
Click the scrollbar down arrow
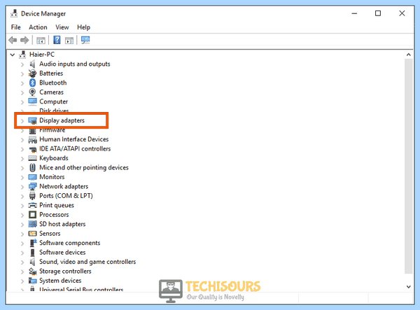409,287
